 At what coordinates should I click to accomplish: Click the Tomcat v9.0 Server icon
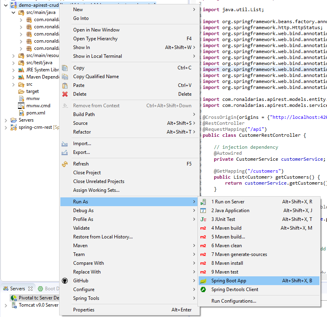14,305
